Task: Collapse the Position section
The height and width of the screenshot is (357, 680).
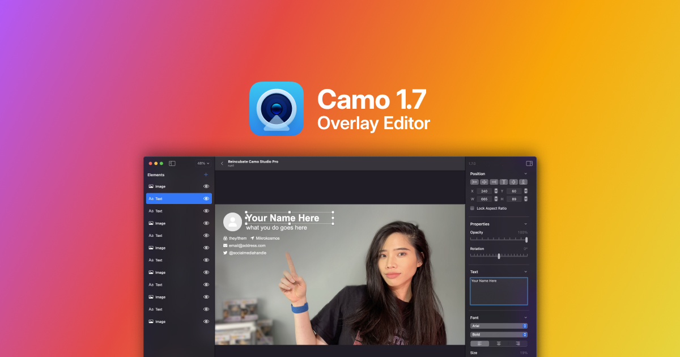Action: click(525, 173)
